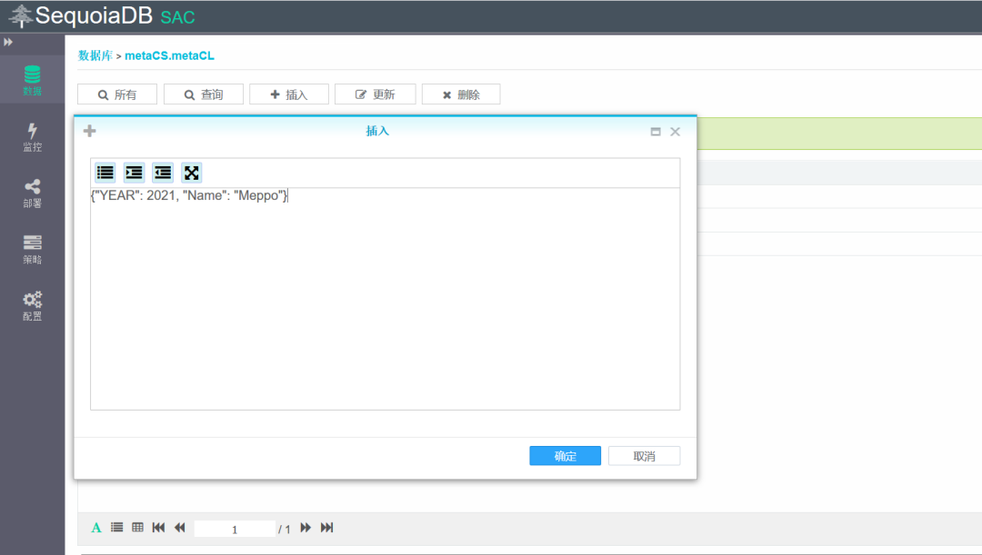Switch to list view in pagination bar
The image size is (982, 555).
click(x=117, y=528)
